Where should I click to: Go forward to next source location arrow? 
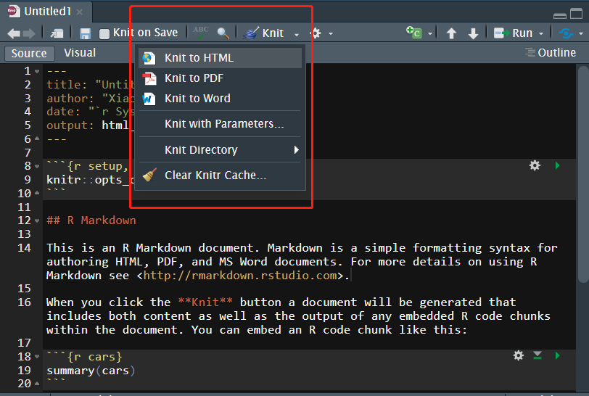point(29,34)
